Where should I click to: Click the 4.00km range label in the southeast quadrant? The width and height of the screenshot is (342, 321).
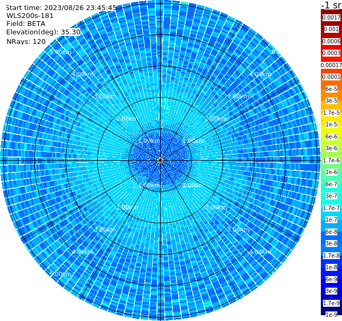pyautogui.click(x=261, y=252)
